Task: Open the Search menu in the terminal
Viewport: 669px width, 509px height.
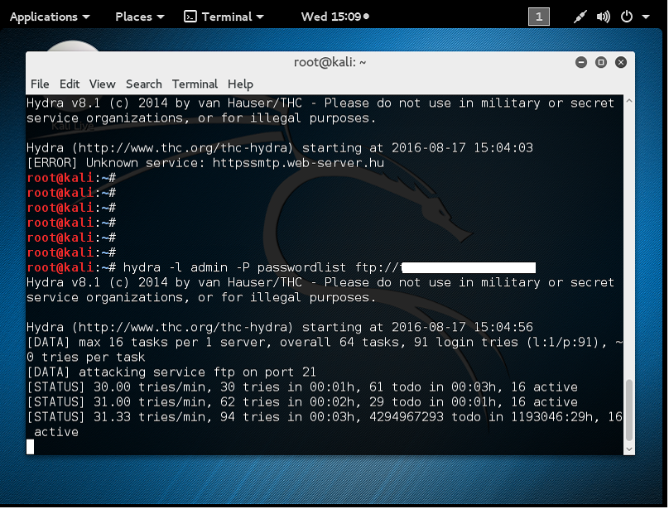Action: click(144, 84)
